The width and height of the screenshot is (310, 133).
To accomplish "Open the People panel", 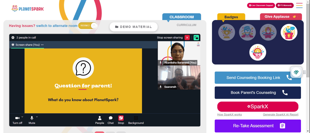I will (x=100, y=120).
